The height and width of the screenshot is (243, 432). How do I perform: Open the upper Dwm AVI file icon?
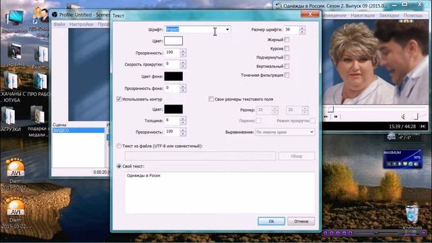[x=15, y=167]
